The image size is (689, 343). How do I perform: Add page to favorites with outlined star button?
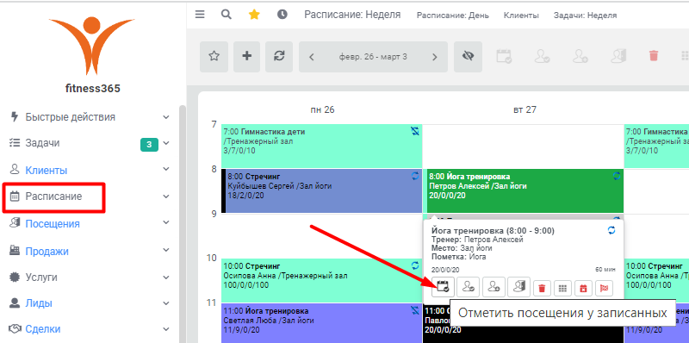[214, 57]
